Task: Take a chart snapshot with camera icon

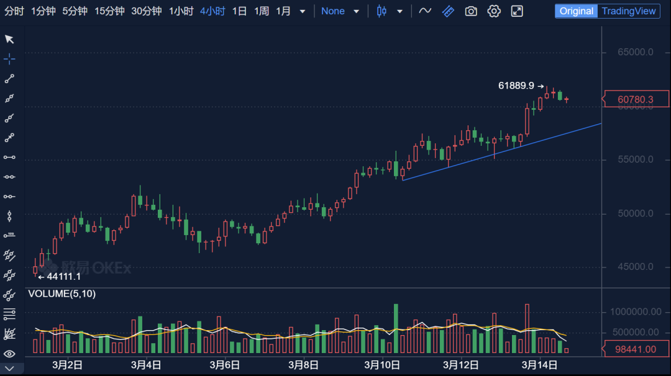Action: coord(471,11)
